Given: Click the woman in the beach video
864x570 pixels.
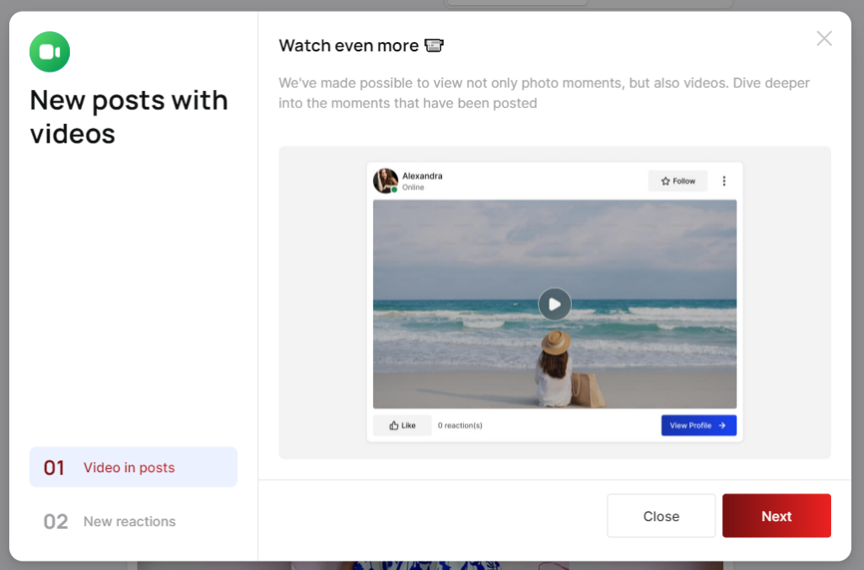Looking at the screenshot, I should [x=554, y=371].
